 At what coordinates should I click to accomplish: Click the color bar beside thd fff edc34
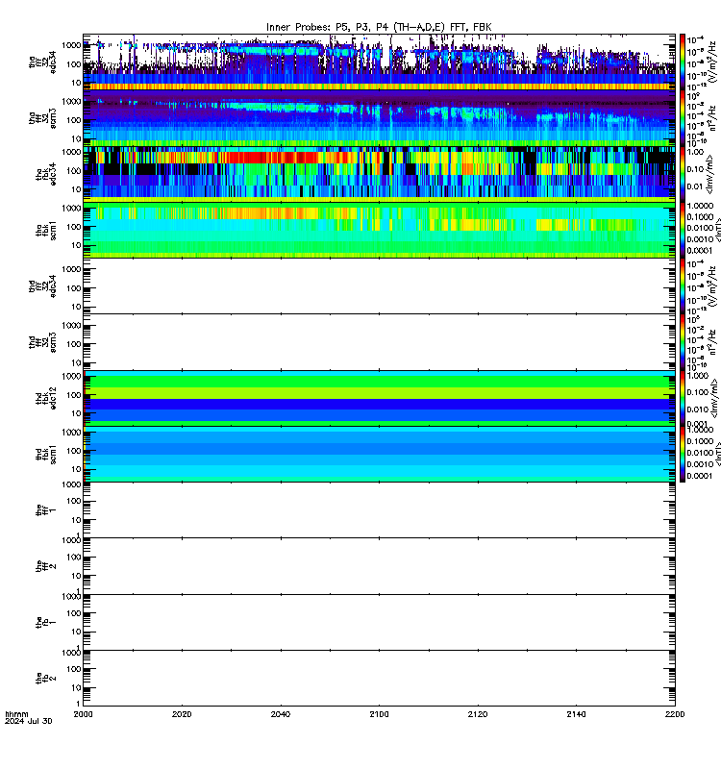pyautogui.click(x=683, y=285)
